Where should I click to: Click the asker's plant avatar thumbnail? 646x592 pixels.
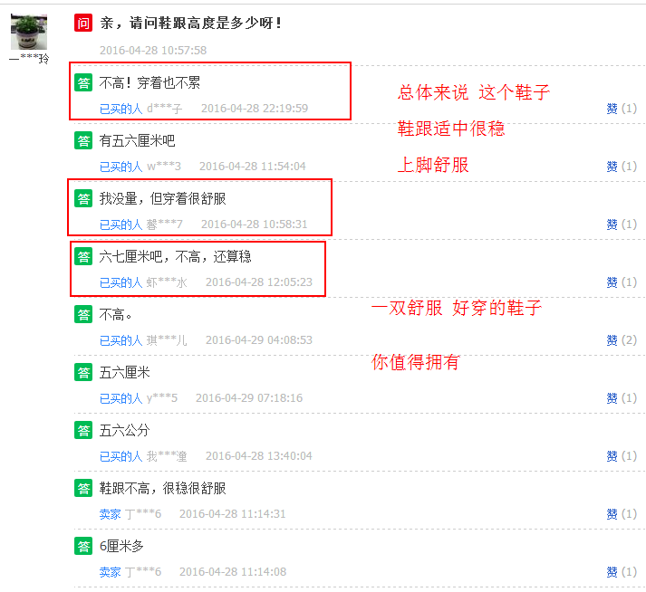coord(29,32)
